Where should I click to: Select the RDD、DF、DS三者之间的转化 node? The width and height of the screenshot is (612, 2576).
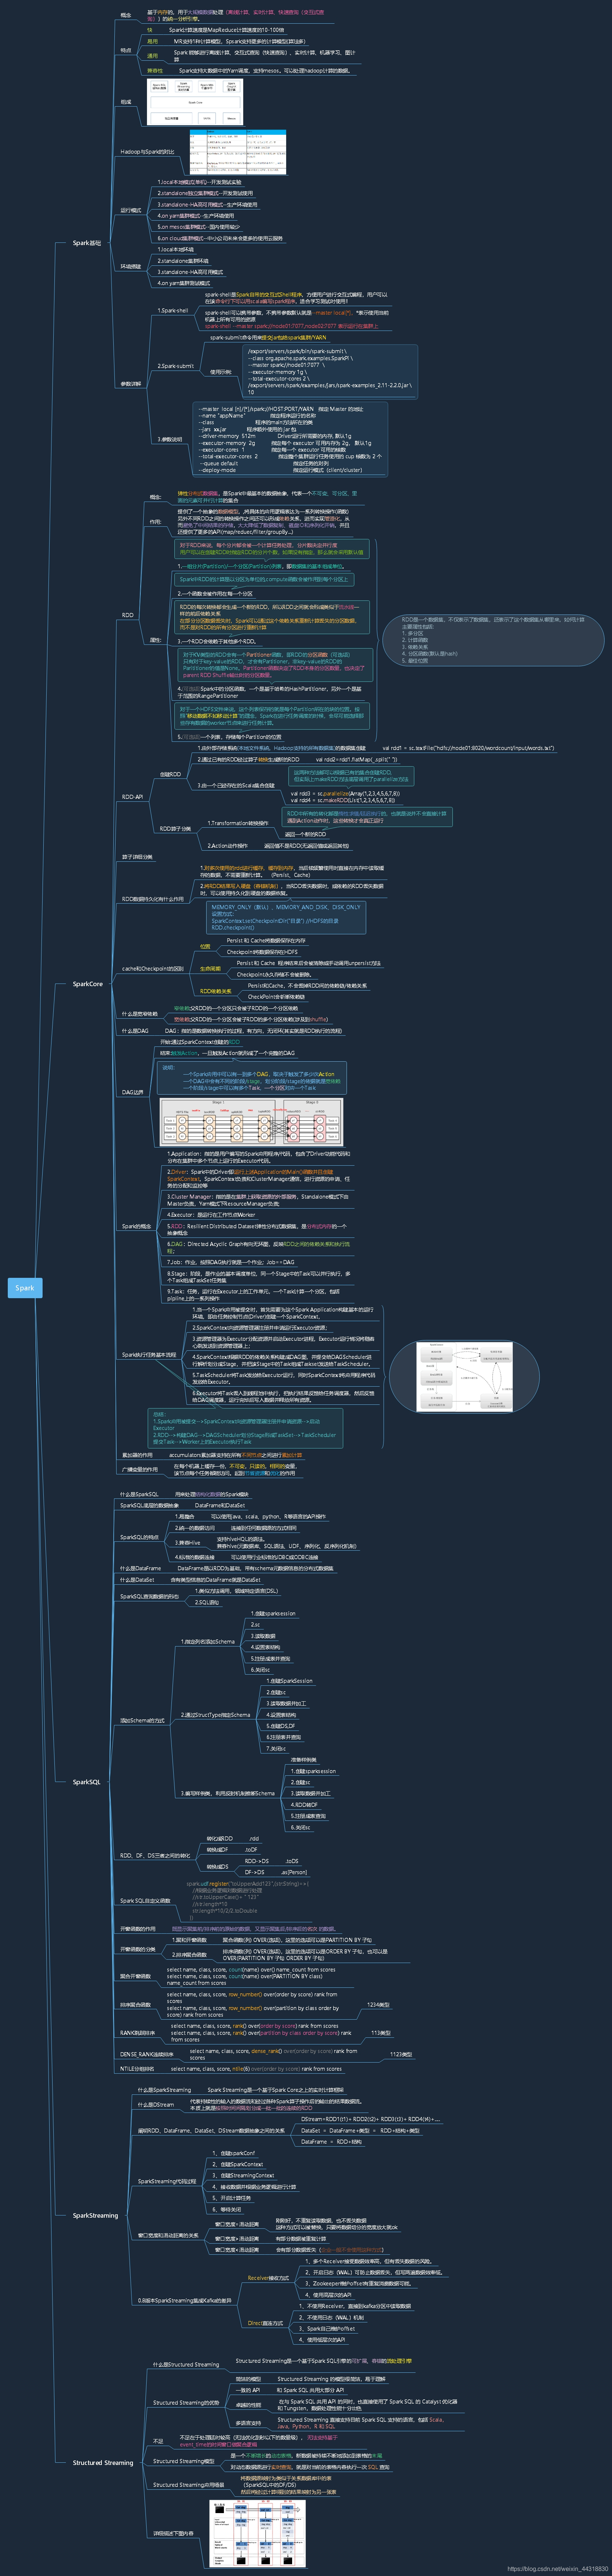pyautogui.click(x=155, y=1856)
